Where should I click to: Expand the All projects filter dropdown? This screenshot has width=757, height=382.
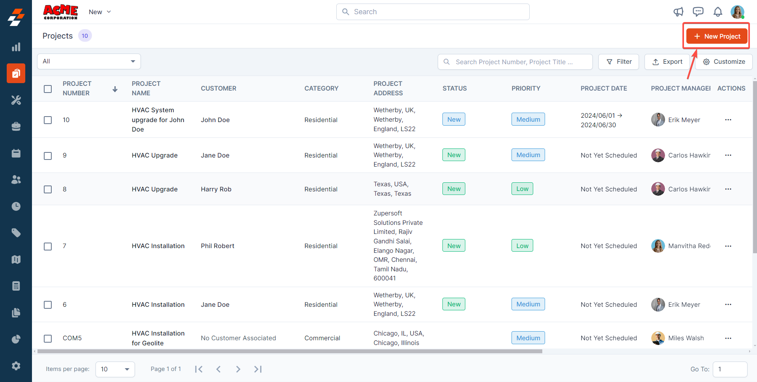tap(89, 61)
